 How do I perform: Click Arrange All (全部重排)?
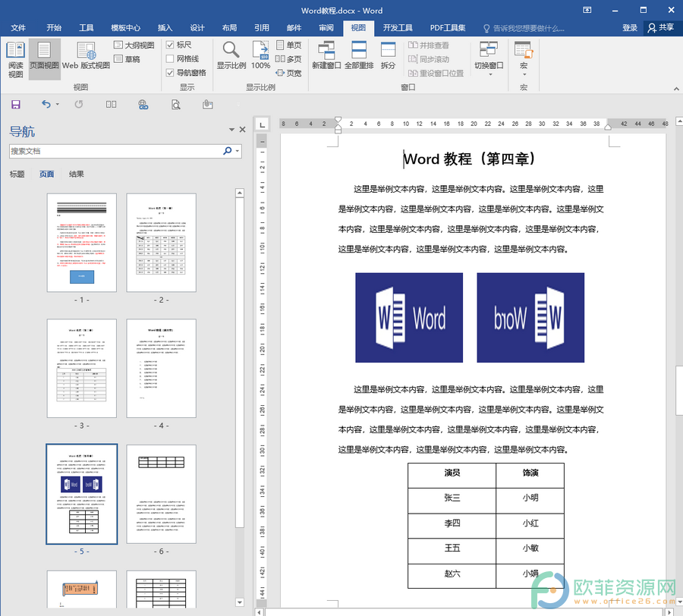[359, 55]
